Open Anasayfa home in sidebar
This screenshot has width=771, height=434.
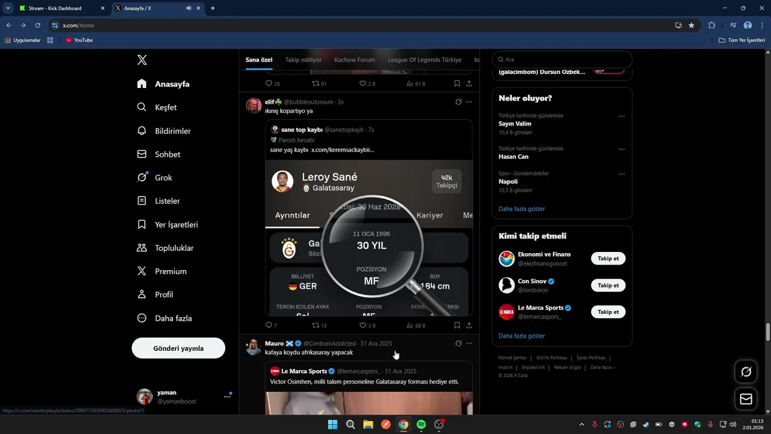163,84
